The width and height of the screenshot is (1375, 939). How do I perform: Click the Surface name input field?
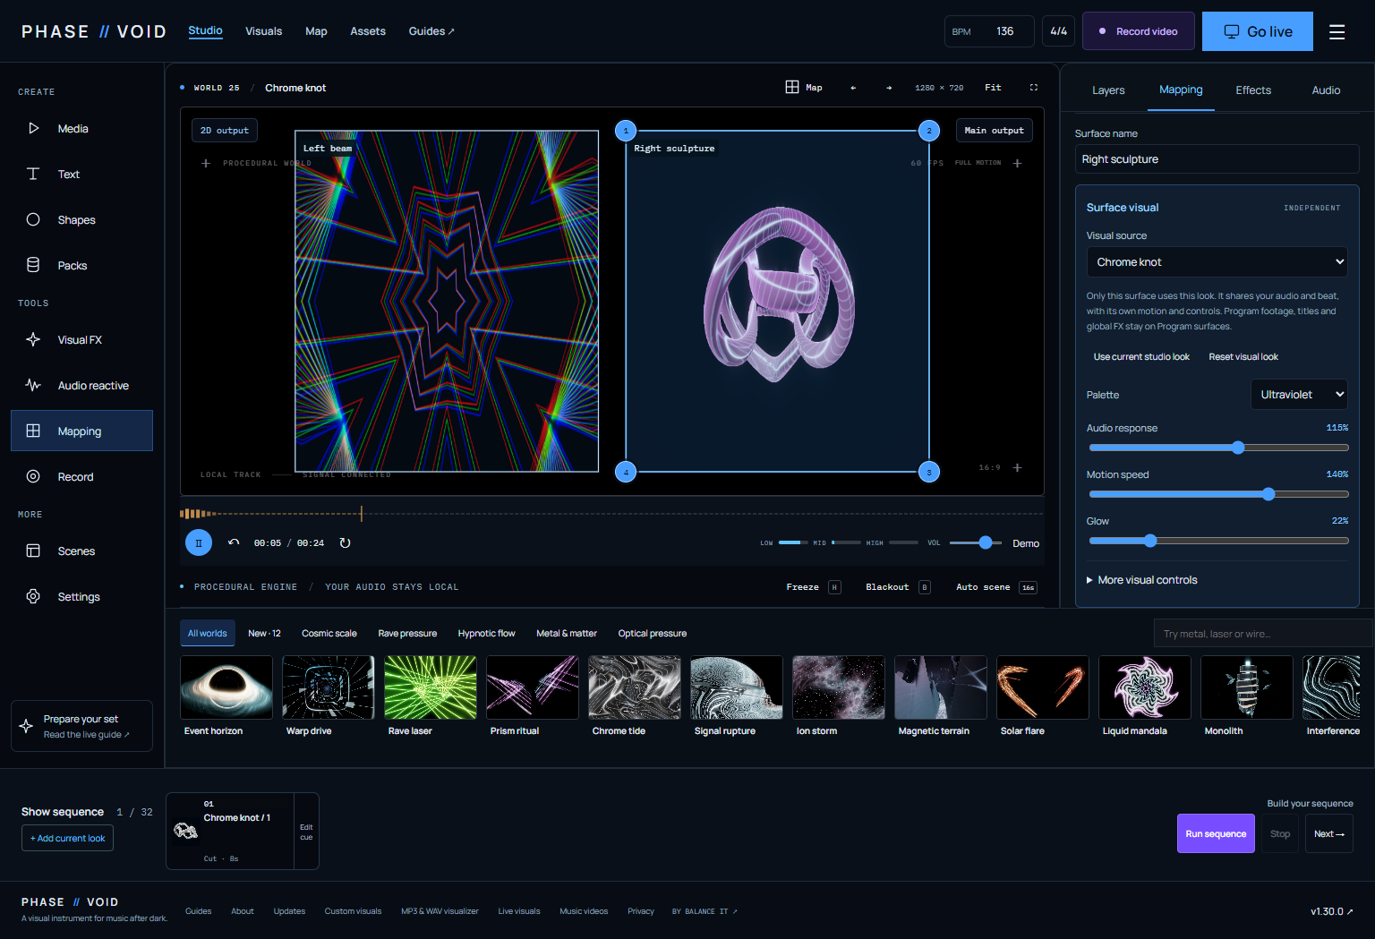coord(1217,159)
